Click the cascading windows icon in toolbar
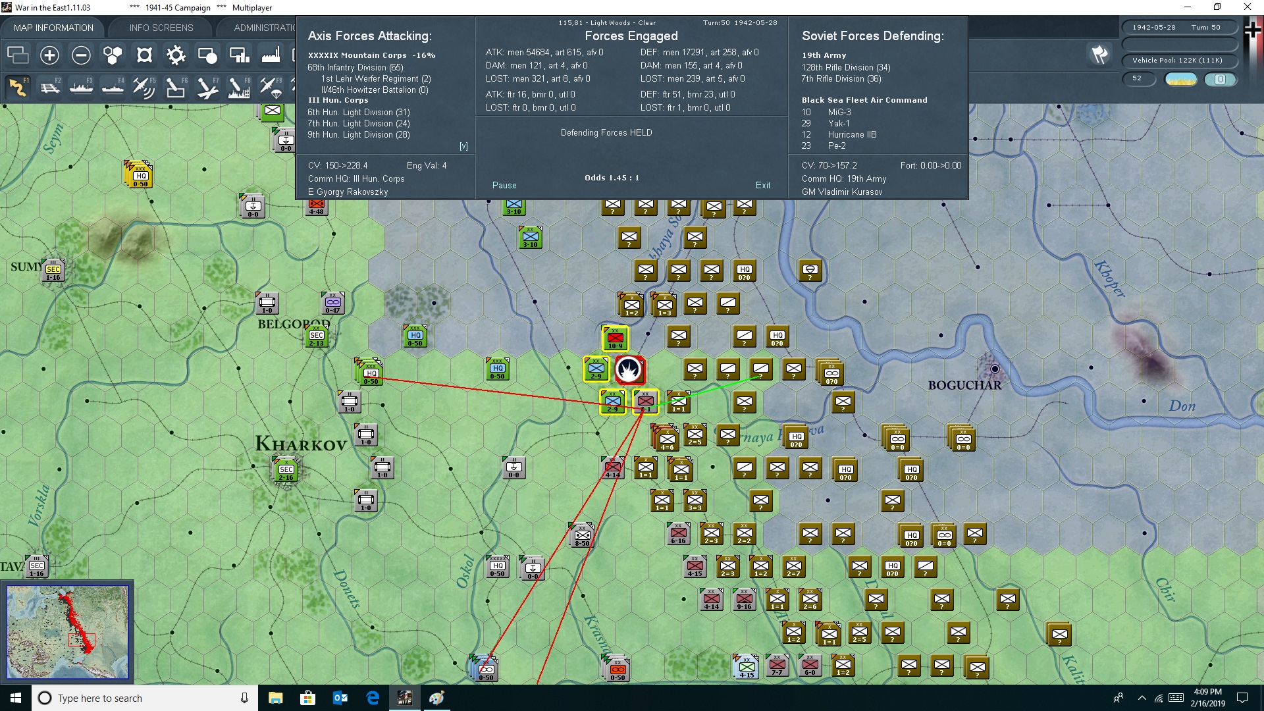The height and width of the screenshot is (711, 1264). tap(18, 55)
